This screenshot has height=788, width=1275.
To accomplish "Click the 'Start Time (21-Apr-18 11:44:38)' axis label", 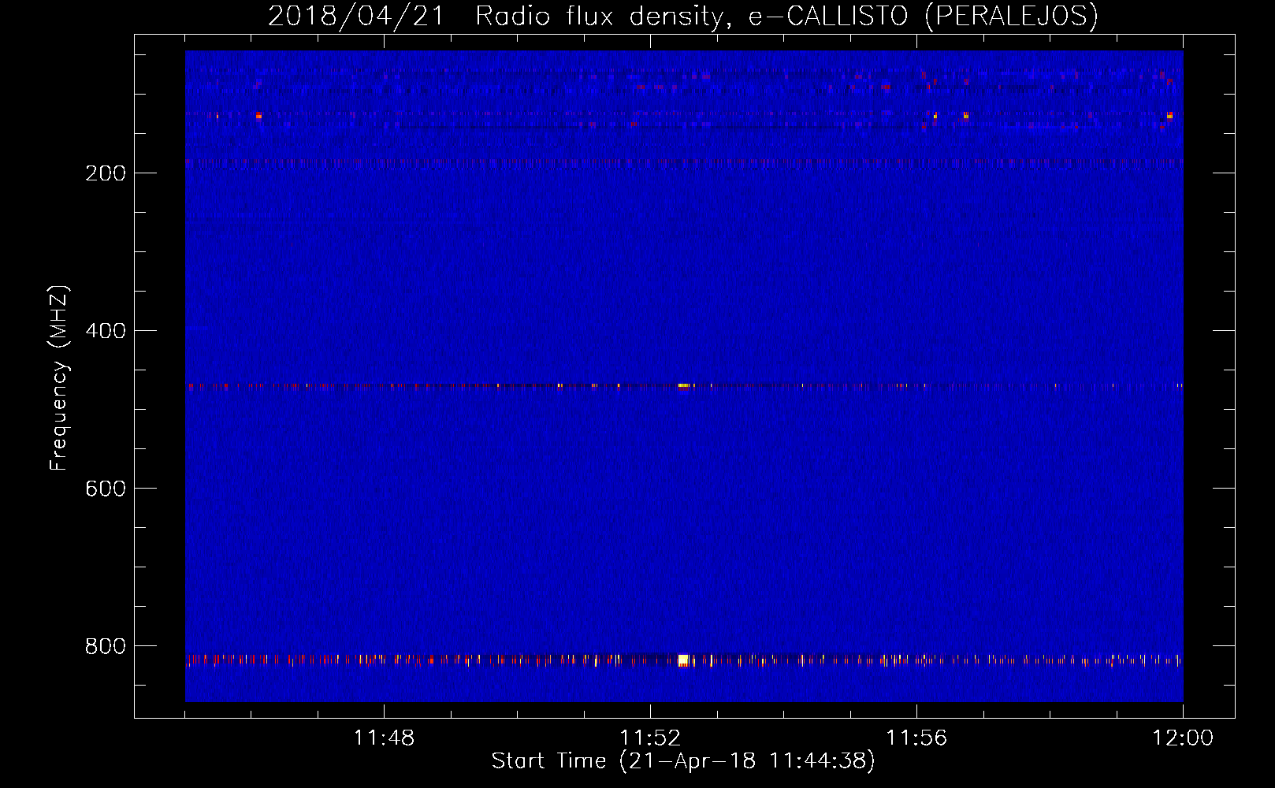I will pos(683,761).
